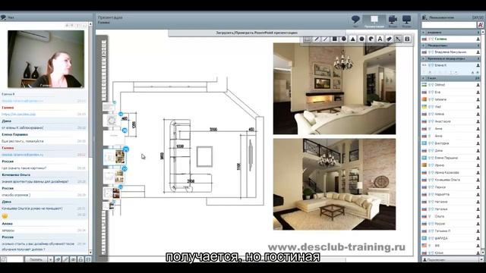Select the circle shape tool
This screenshot has width=486, height=273.
pos(344,39)
